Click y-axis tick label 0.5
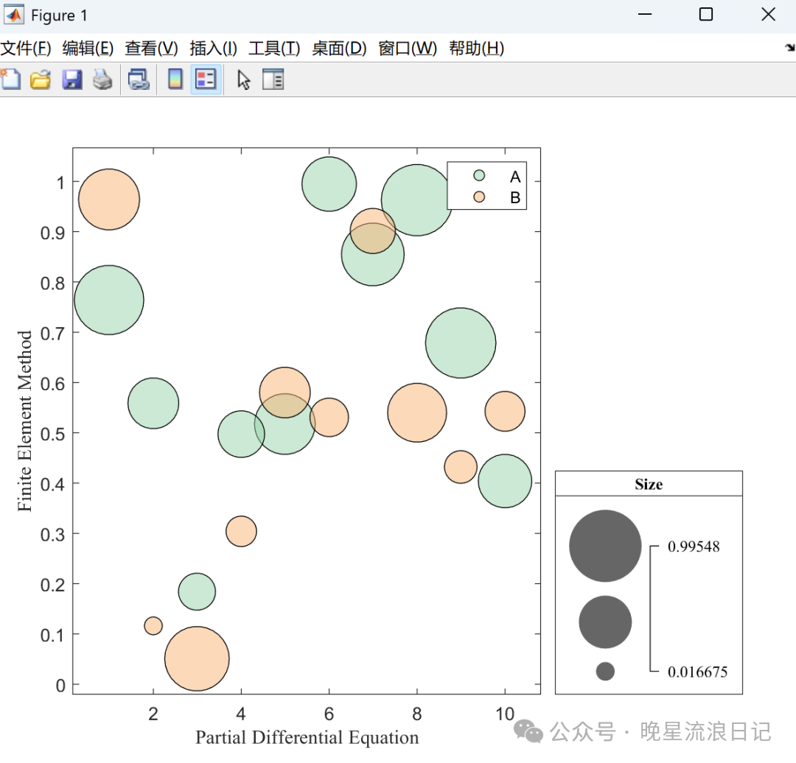The image size is (796, 763). 53,435
